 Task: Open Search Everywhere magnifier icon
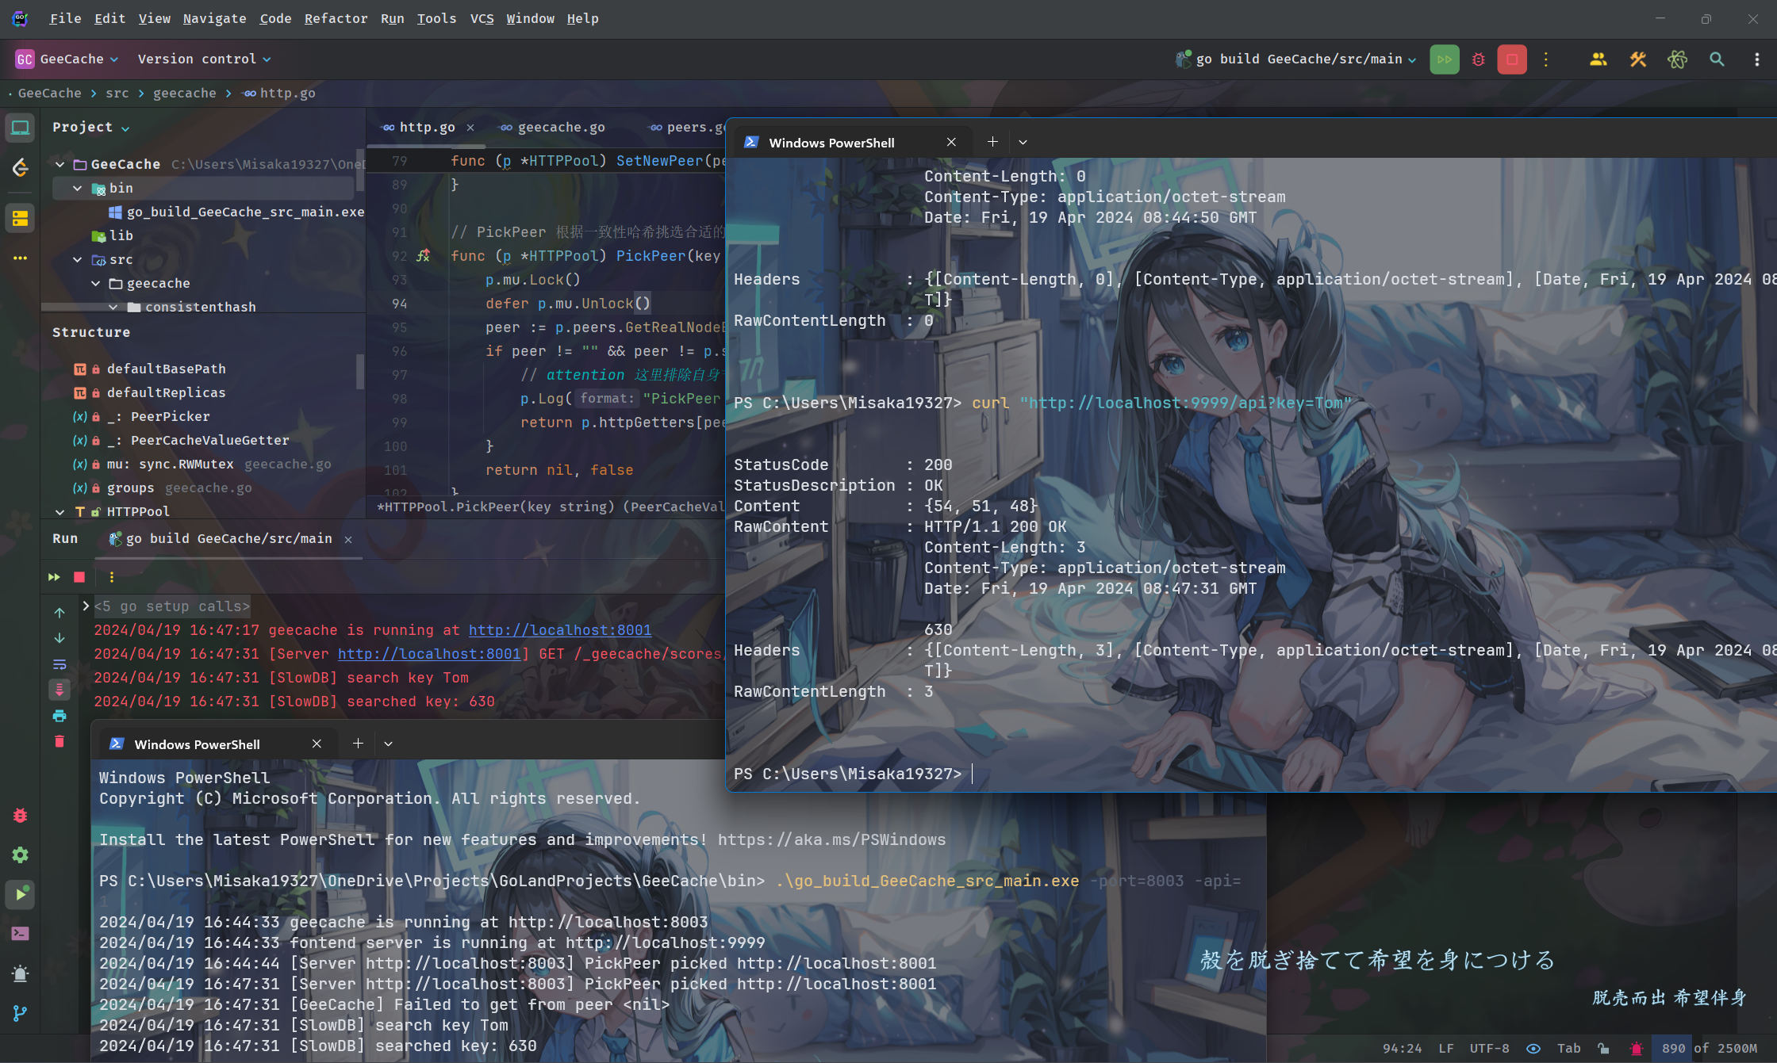pos(1717,59)
